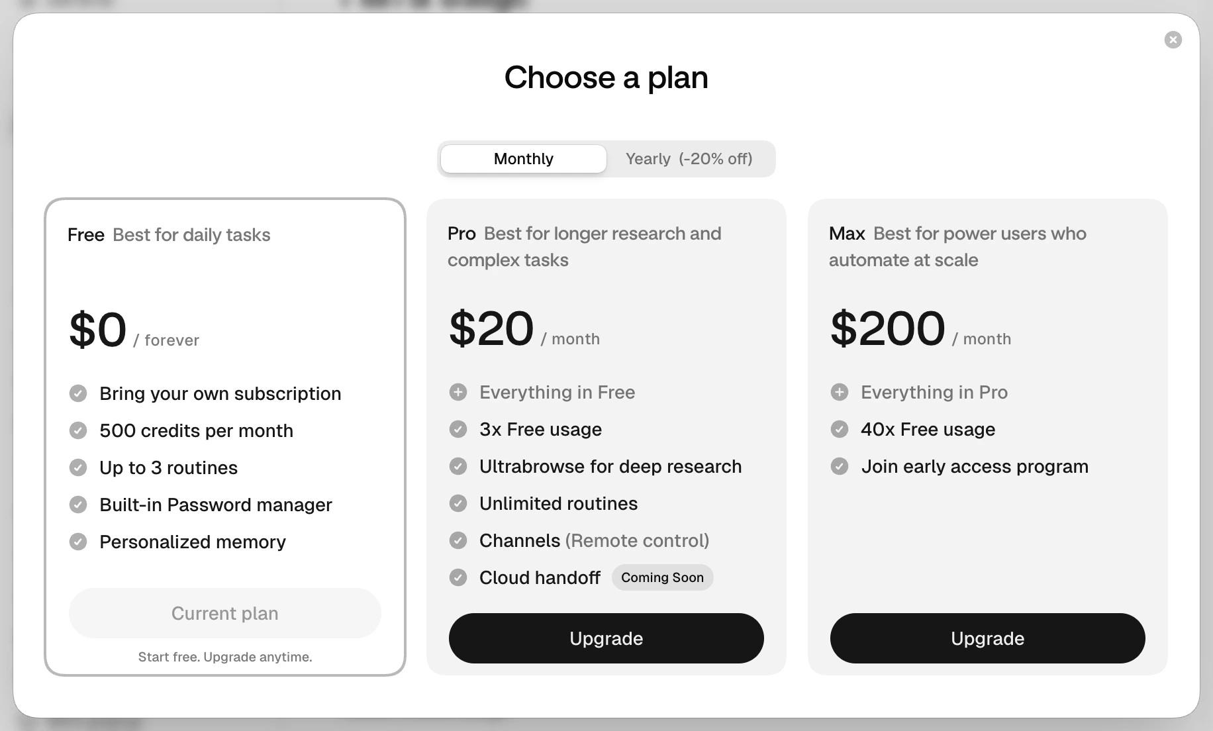1213x731 pixels.
Task: Click the Coming Soon badge
Action: pyautogui.click(x=662, y=577)
